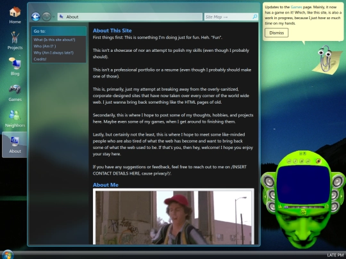Click Stop on the green media player
Viewport: 346px width, 259px height.
(x=302, y=161)
